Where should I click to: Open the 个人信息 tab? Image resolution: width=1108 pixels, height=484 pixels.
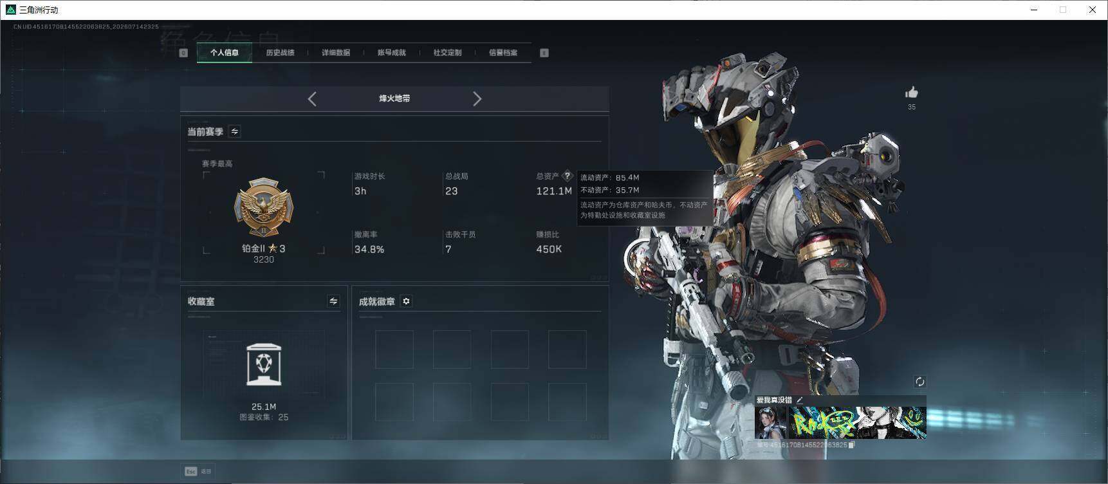(x=224, y=53)
